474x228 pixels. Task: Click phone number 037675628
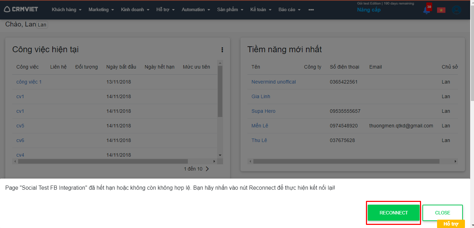click(342, 140)
